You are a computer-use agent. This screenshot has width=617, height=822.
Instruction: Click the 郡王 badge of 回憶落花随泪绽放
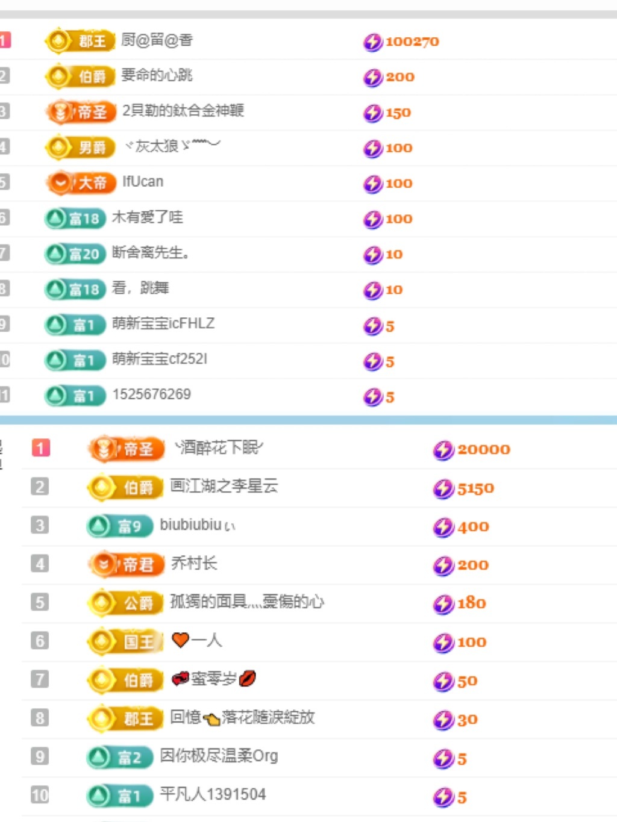125,718
